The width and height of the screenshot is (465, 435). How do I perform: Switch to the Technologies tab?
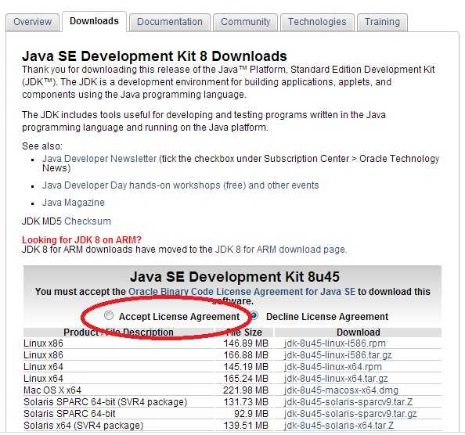click(317, 22)
